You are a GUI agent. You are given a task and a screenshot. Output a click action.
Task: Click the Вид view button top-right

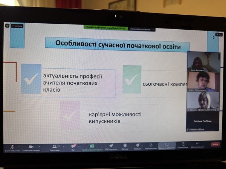[219, 34]
